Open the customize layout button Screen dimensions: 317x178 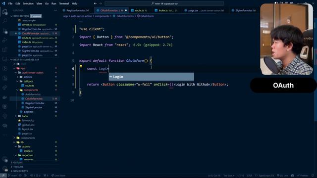point(292,3)
